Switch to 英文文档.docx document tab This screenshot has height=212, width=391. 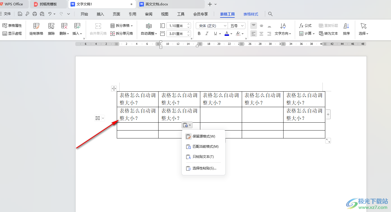171,4
